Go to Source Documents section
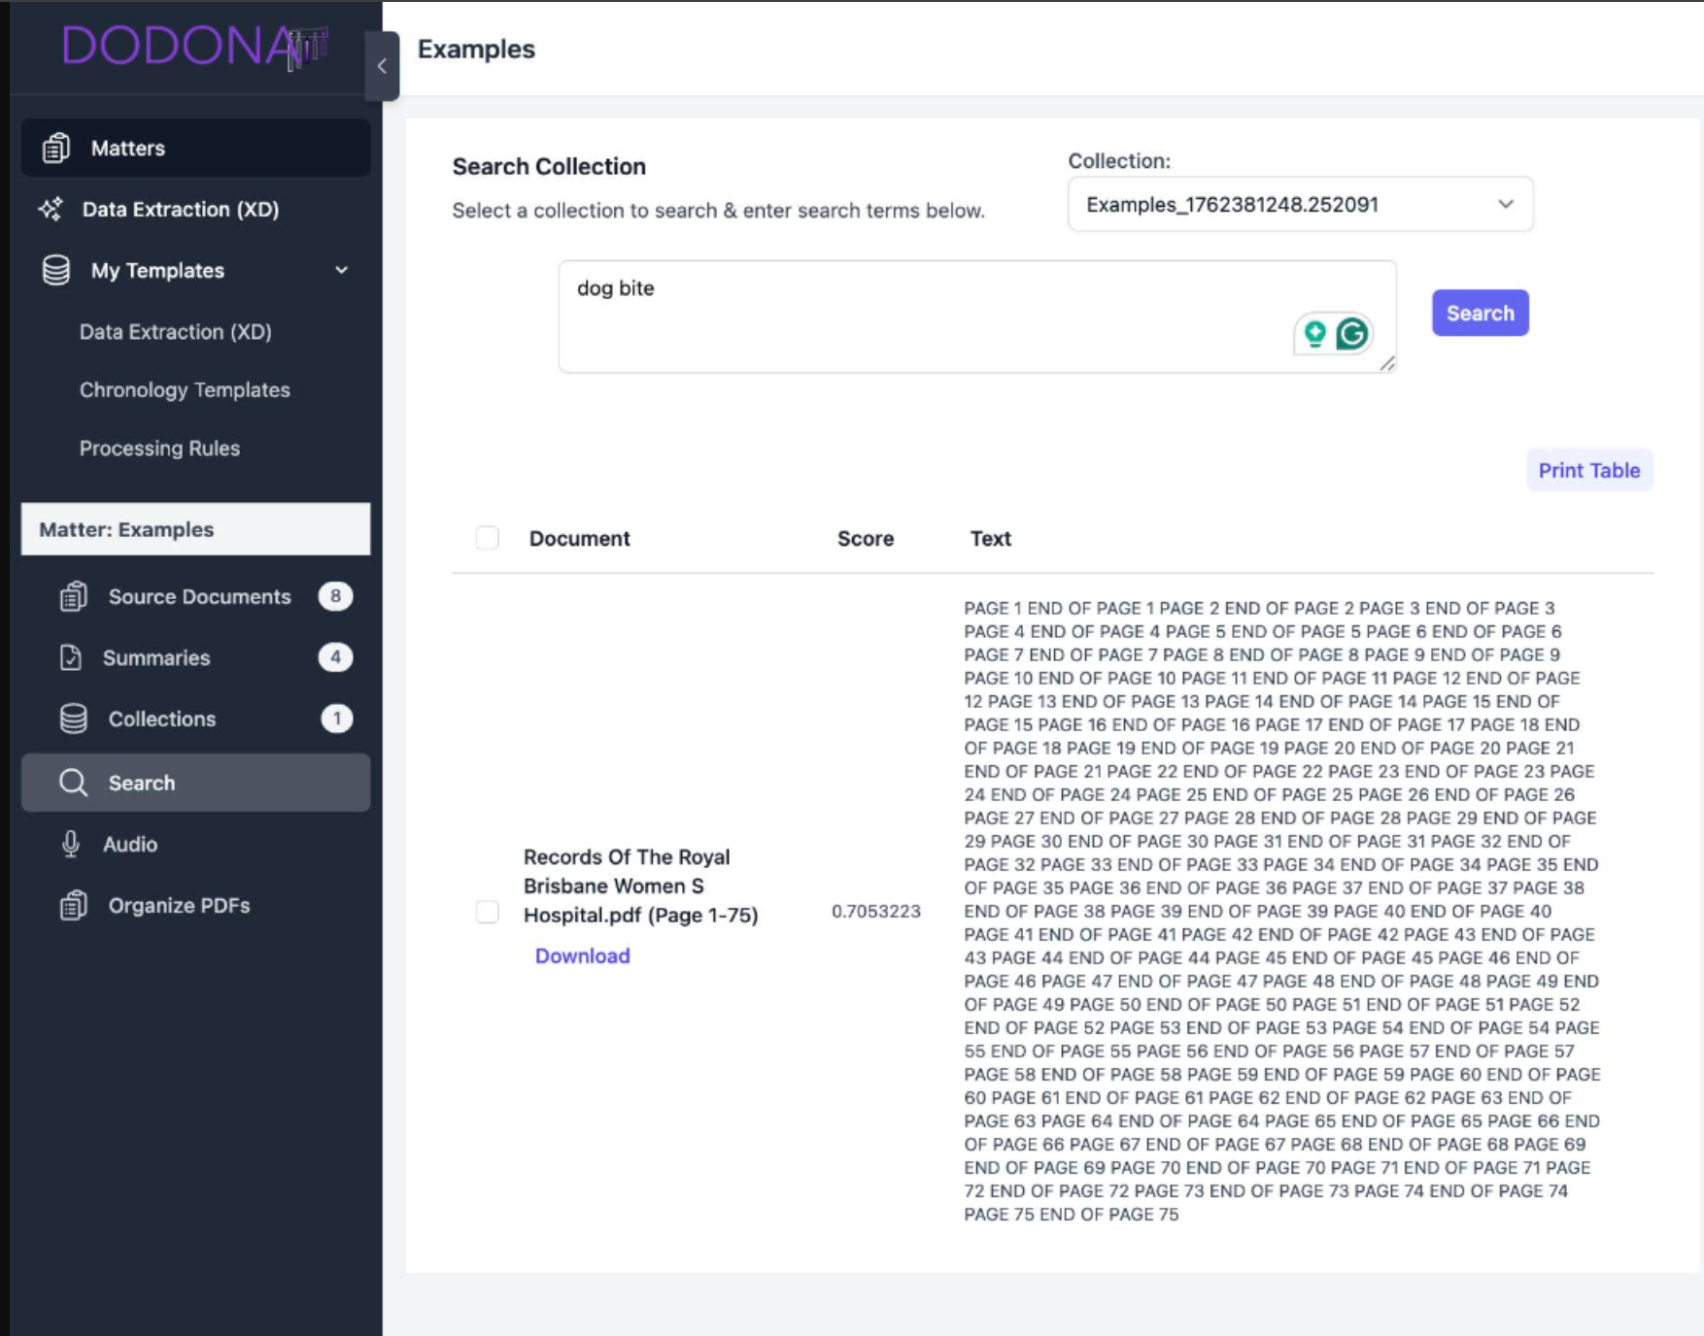 (x=196, y=596)
